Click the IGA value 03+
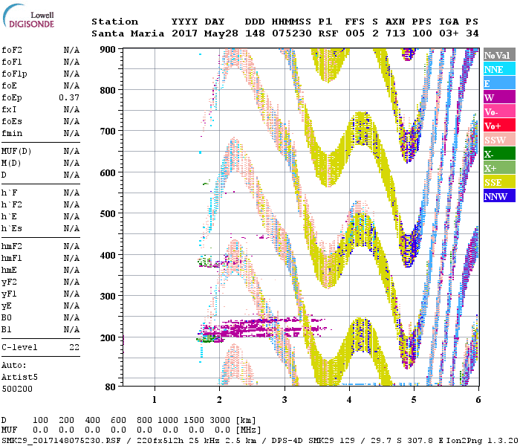Viewport: 520px width, 446px height. (x=449, y=33)
